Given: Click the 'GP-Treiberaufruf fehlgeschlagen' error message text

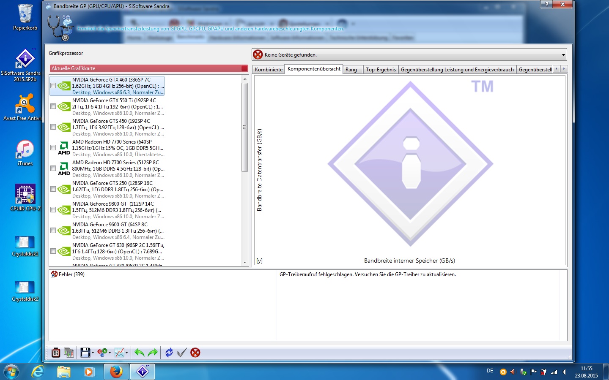Looking at the screenshot, I should [368, 274].
